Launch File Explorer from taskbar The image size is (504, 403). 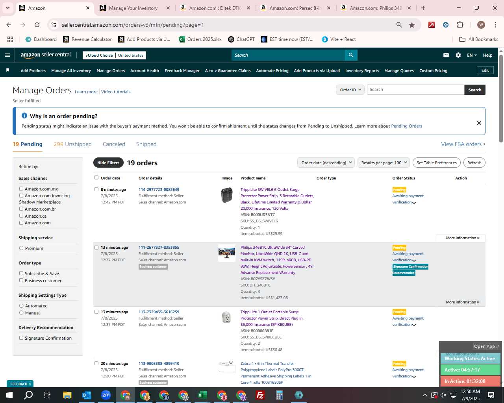(x=67, y=395)
